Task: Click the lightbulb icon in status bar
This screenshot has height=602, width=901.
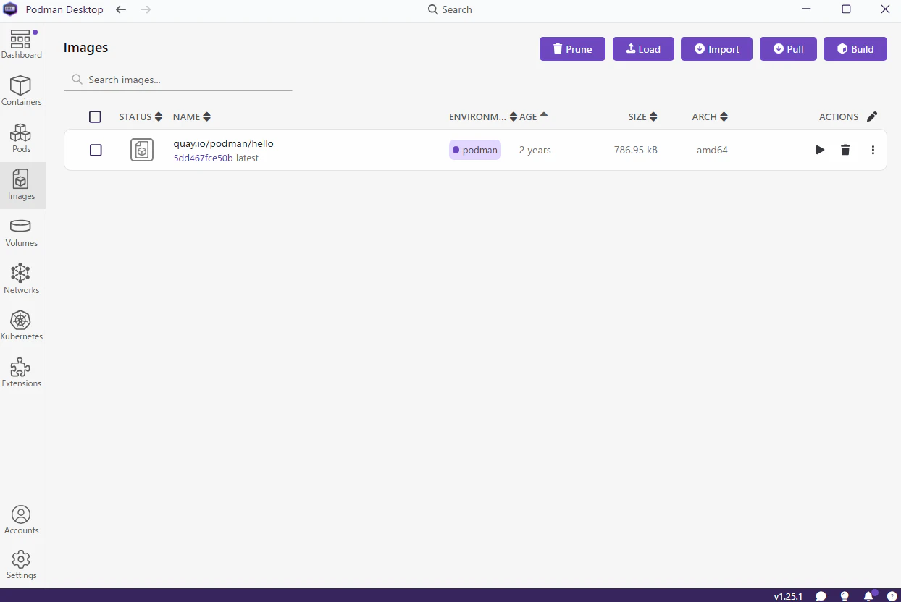Action: [x=845, y=596]
